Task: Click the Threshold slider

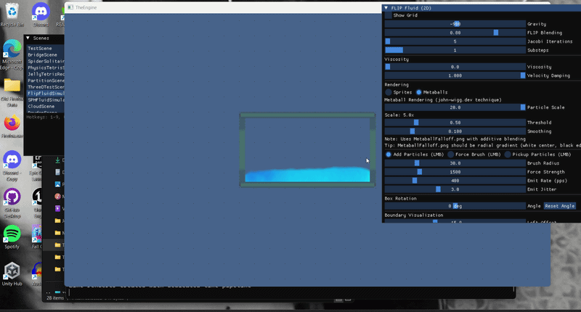Action: click(455, 123)
